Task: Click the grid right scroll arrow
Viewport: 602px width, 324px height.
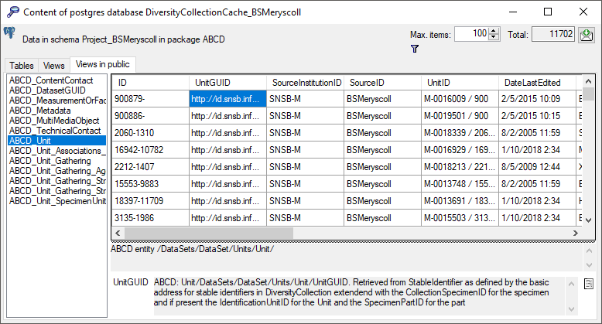Action: click(575, 233)
